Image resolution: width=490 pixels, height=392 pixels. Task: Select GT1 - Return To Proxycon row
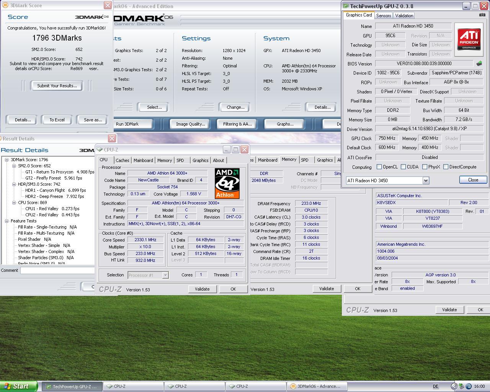[59, 172]
